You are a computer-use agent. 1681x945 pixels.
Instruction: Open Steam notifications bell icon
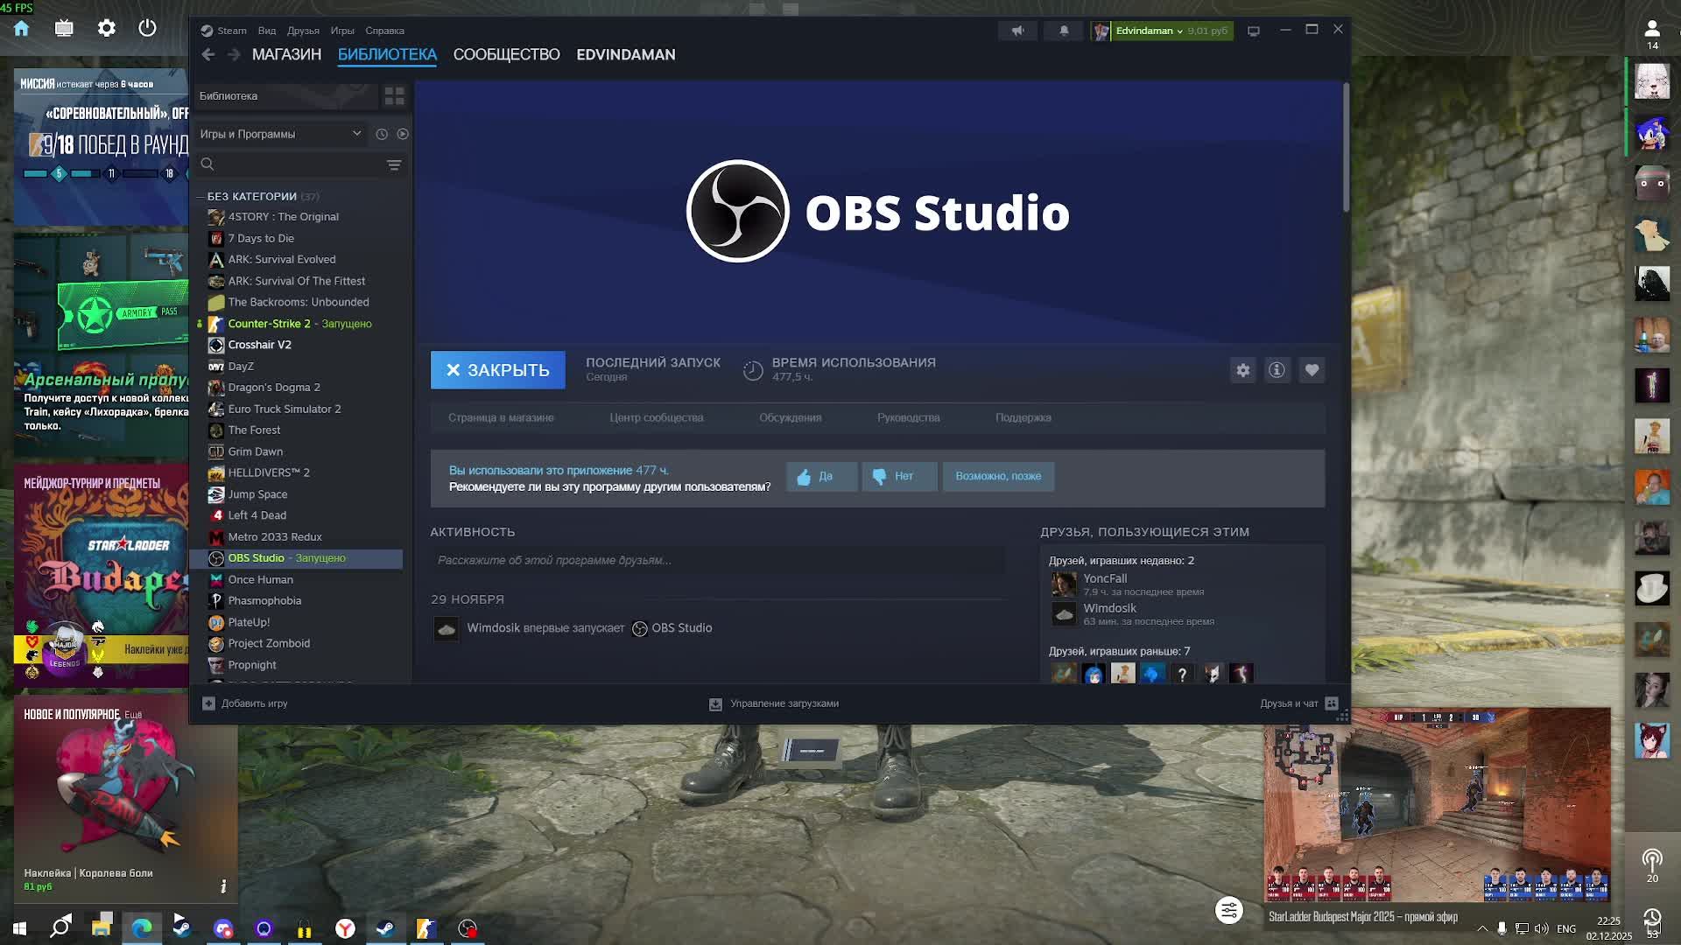1064,31
